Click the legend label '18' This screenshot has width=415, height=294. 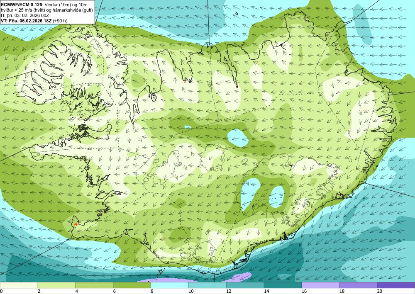click(x=342, y=292)
